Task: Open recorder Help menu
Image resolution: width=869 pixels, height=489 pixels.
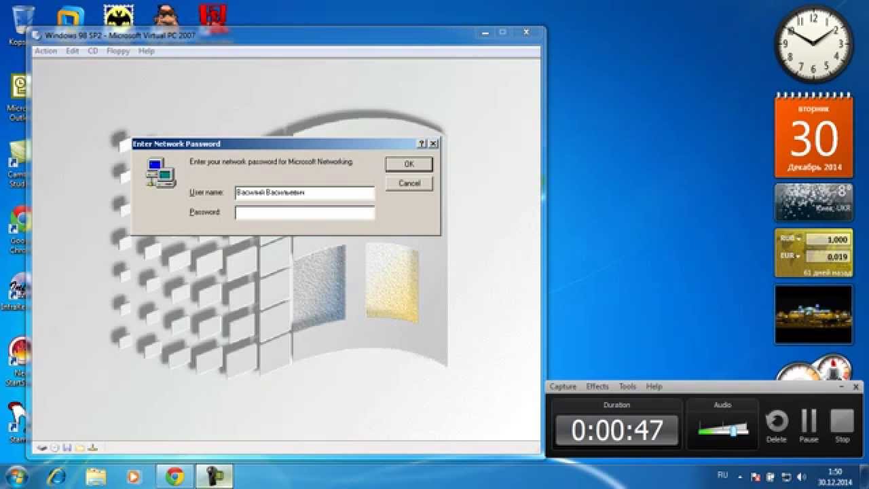Action: tap(654, 386)
